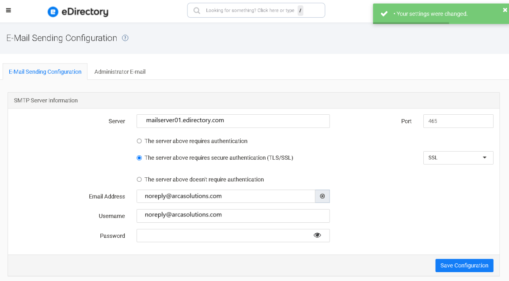Click 'Your settings were changed.' message text
The width and height of the screenshot is (509, 281).
point(432,14)
